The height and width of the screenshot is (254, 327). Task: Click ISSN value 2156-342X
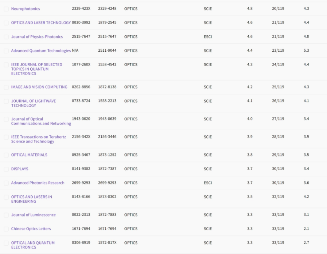pos(81,136)
